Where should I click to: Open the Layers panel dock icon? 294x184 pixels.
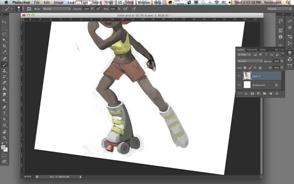tap(290, 53)
